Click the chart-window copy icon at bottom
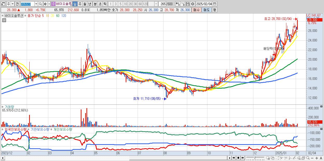The height and width of the screenshot is (161, 324). pos(303,158)
